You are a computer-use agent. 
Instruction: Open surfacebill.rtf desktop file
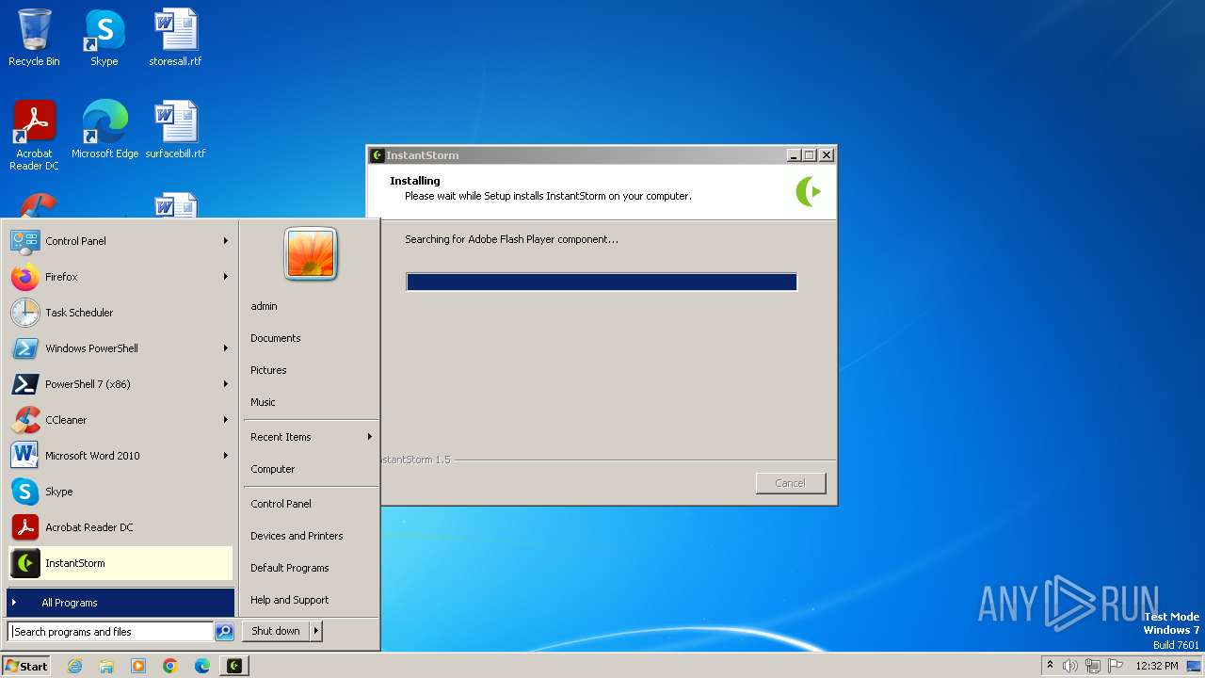coord(175,130)
